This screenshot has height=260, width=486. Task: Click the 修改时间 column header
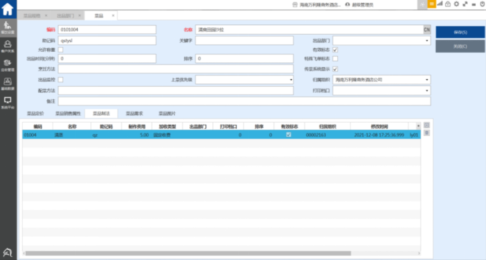(x=379, y=126)
